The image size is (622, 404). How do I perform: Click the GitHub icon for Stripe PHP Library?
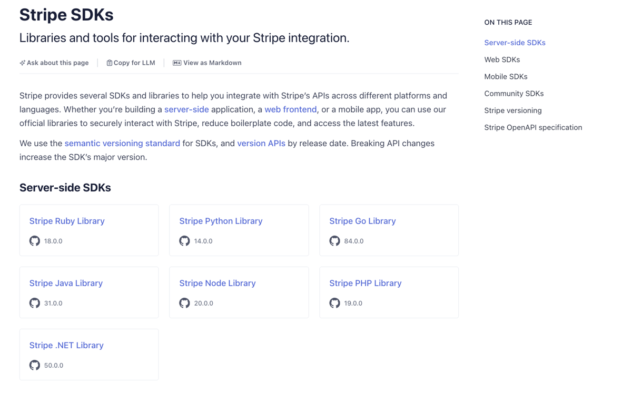334,303
